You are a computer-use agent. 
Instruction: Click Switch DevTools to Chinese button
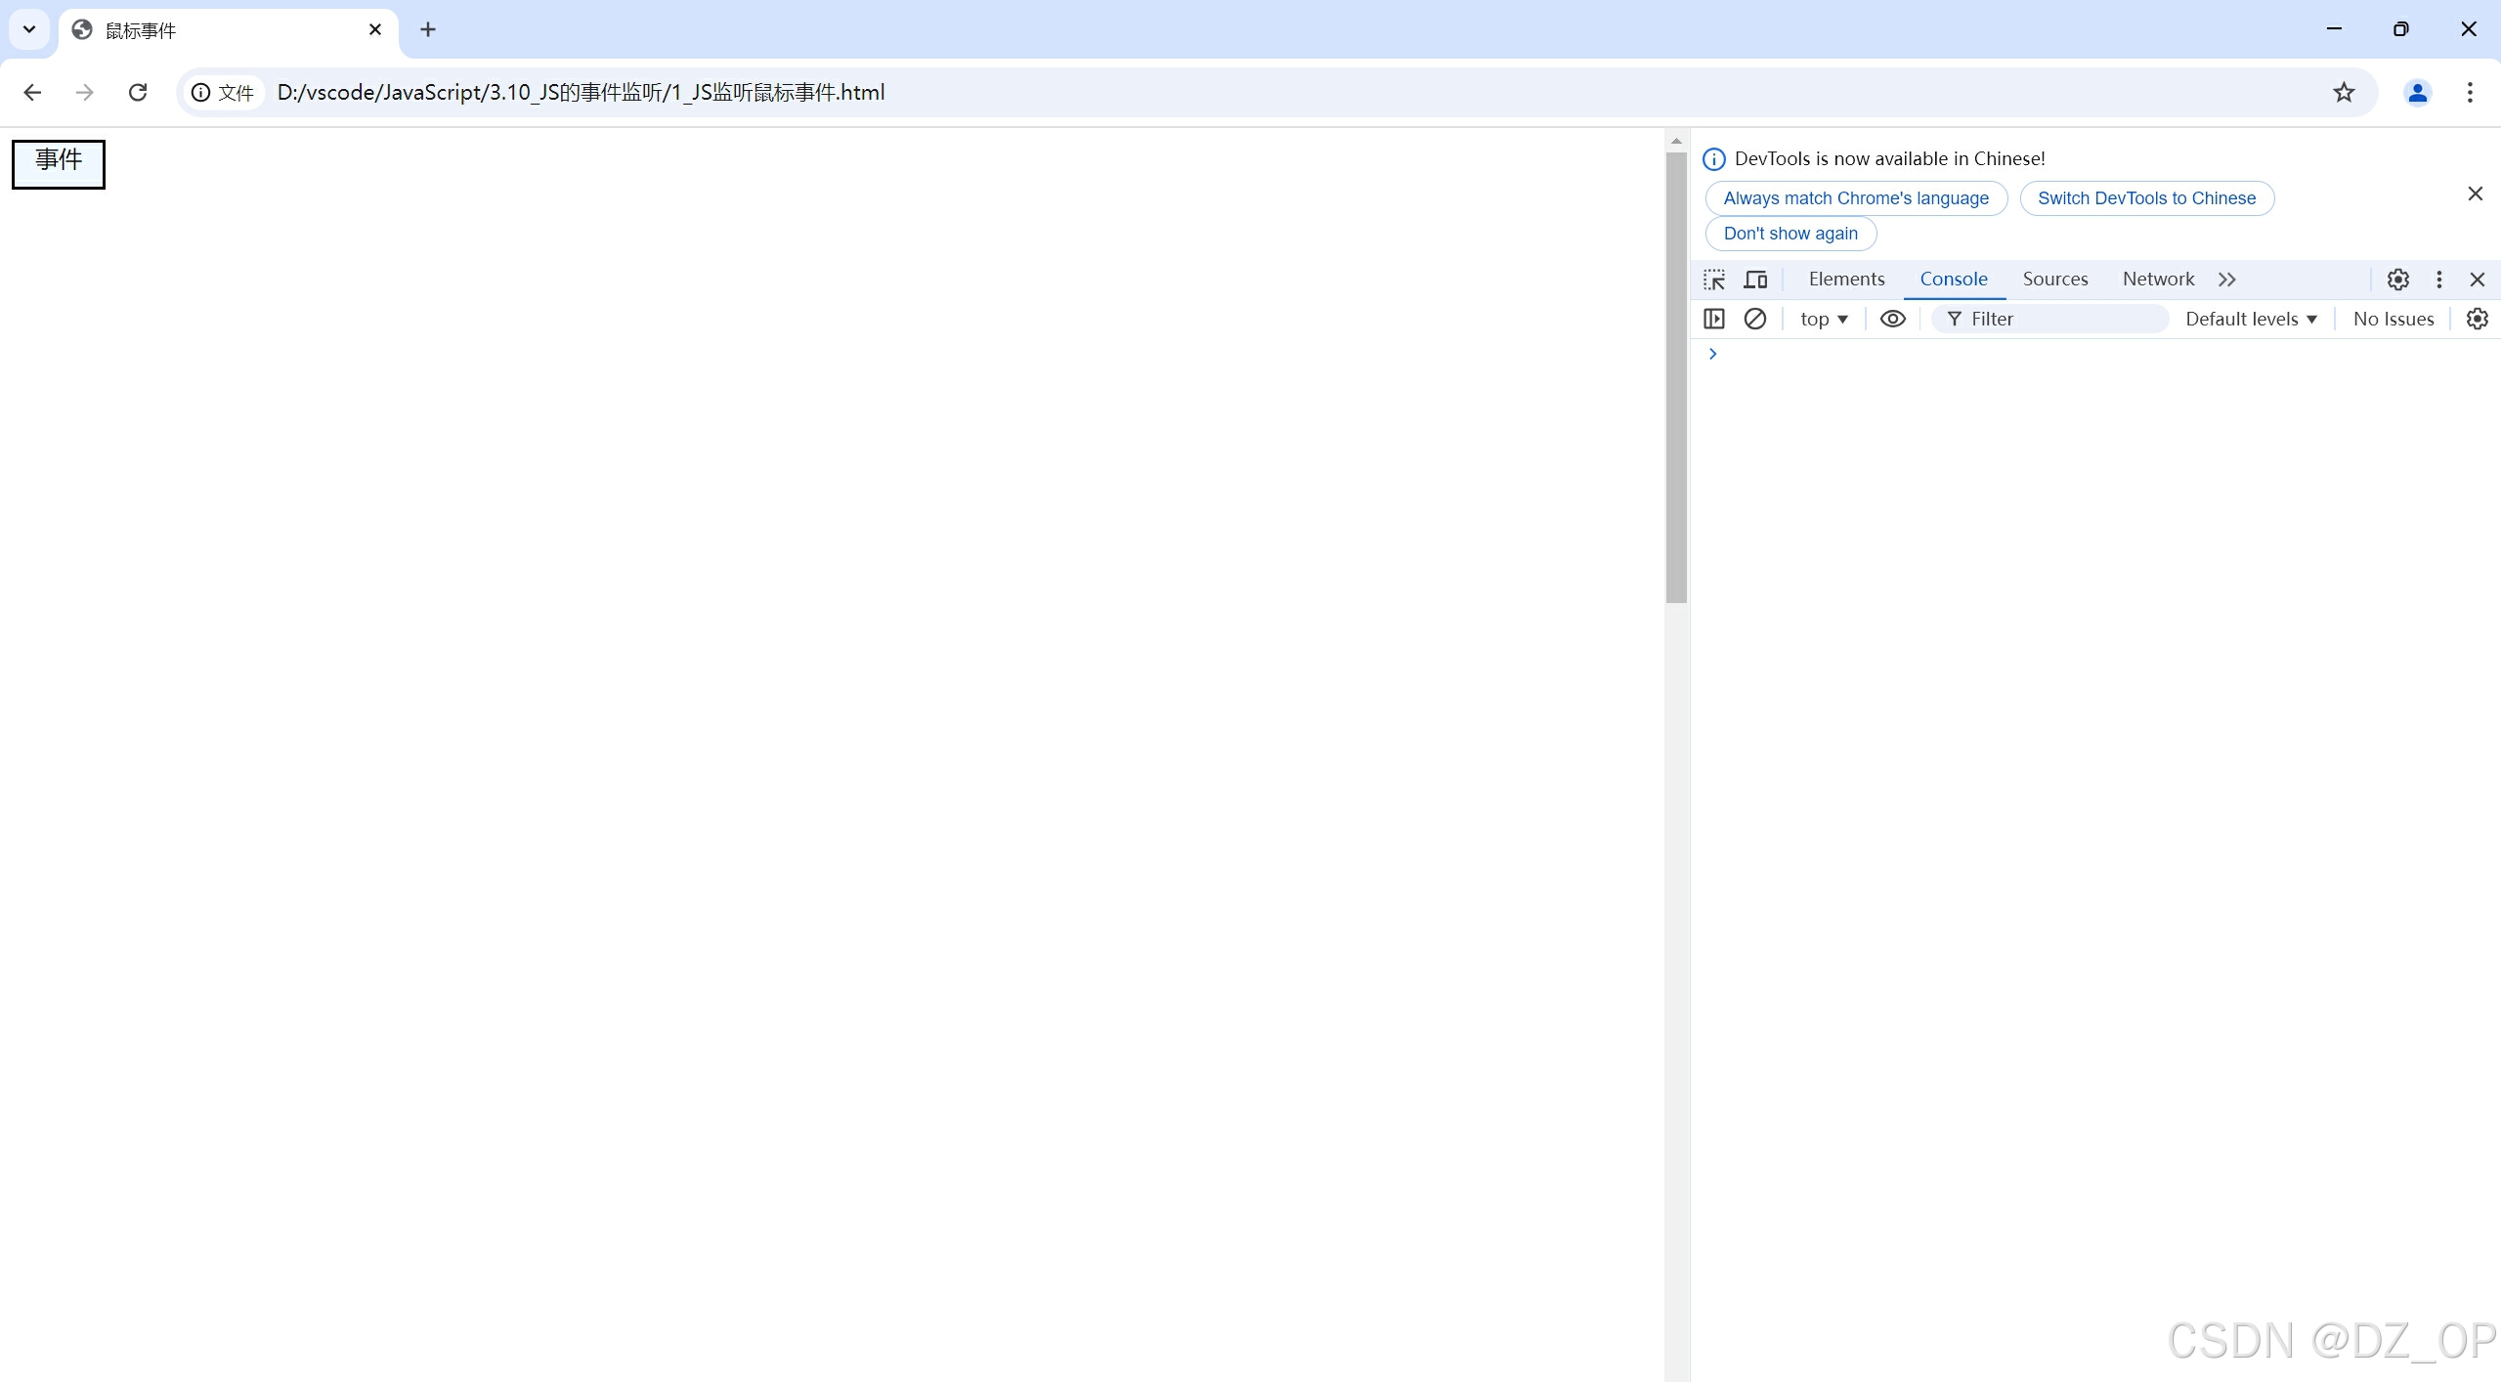pos(2146,198)
